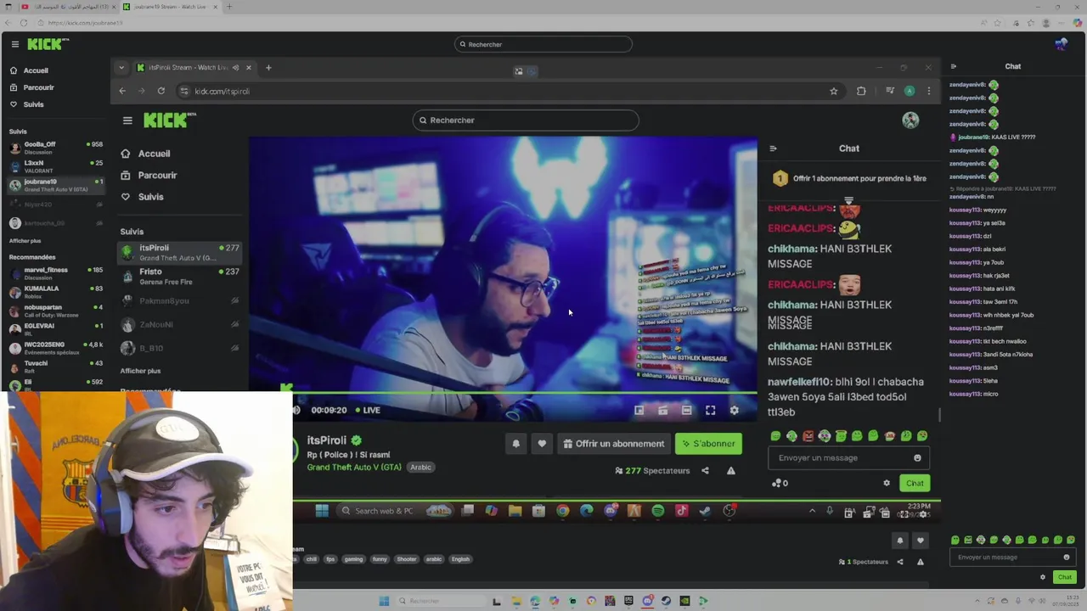Enter fullscreen on itsPiroli video player
Image resolution: width=1087 pixels, height=611 pixels.
click(x=710, y=411)
